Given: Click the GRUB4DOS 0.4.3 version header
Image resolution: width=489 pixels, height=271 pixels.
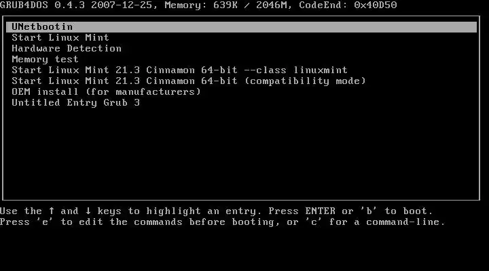Looking at the screenshot, I should (x=42, y=5).
